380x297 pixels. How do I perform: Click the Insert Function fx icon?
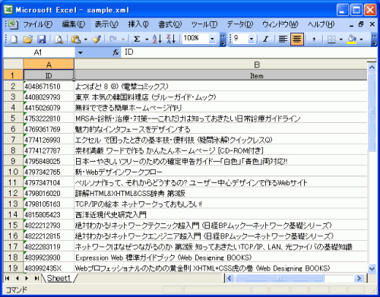pos(116,52)
